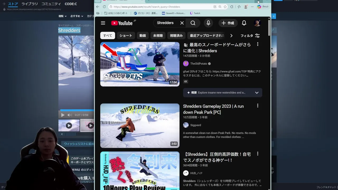Open YouTube notifications bell
Viewport: 338px width, 190px height.
(244, 23)
